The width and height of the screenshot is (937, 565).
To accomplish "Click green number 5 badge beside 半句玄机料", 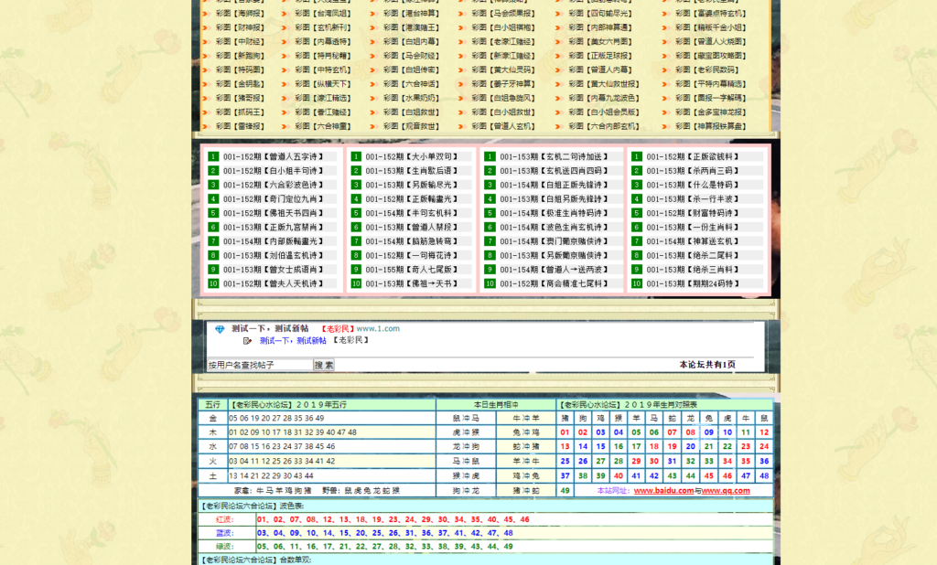I will click(355, 213).
